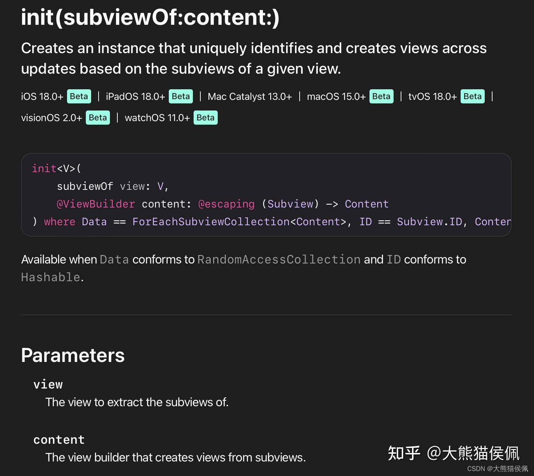The image size is (534, 476).
Task: Click the iOS 18.0+ Beta badge
Action: [79, 96]
